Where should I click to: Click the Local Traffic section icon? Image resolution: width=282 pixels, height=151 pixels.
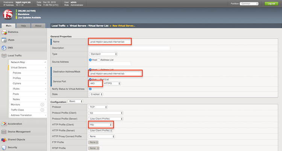(x=4, y=56)
